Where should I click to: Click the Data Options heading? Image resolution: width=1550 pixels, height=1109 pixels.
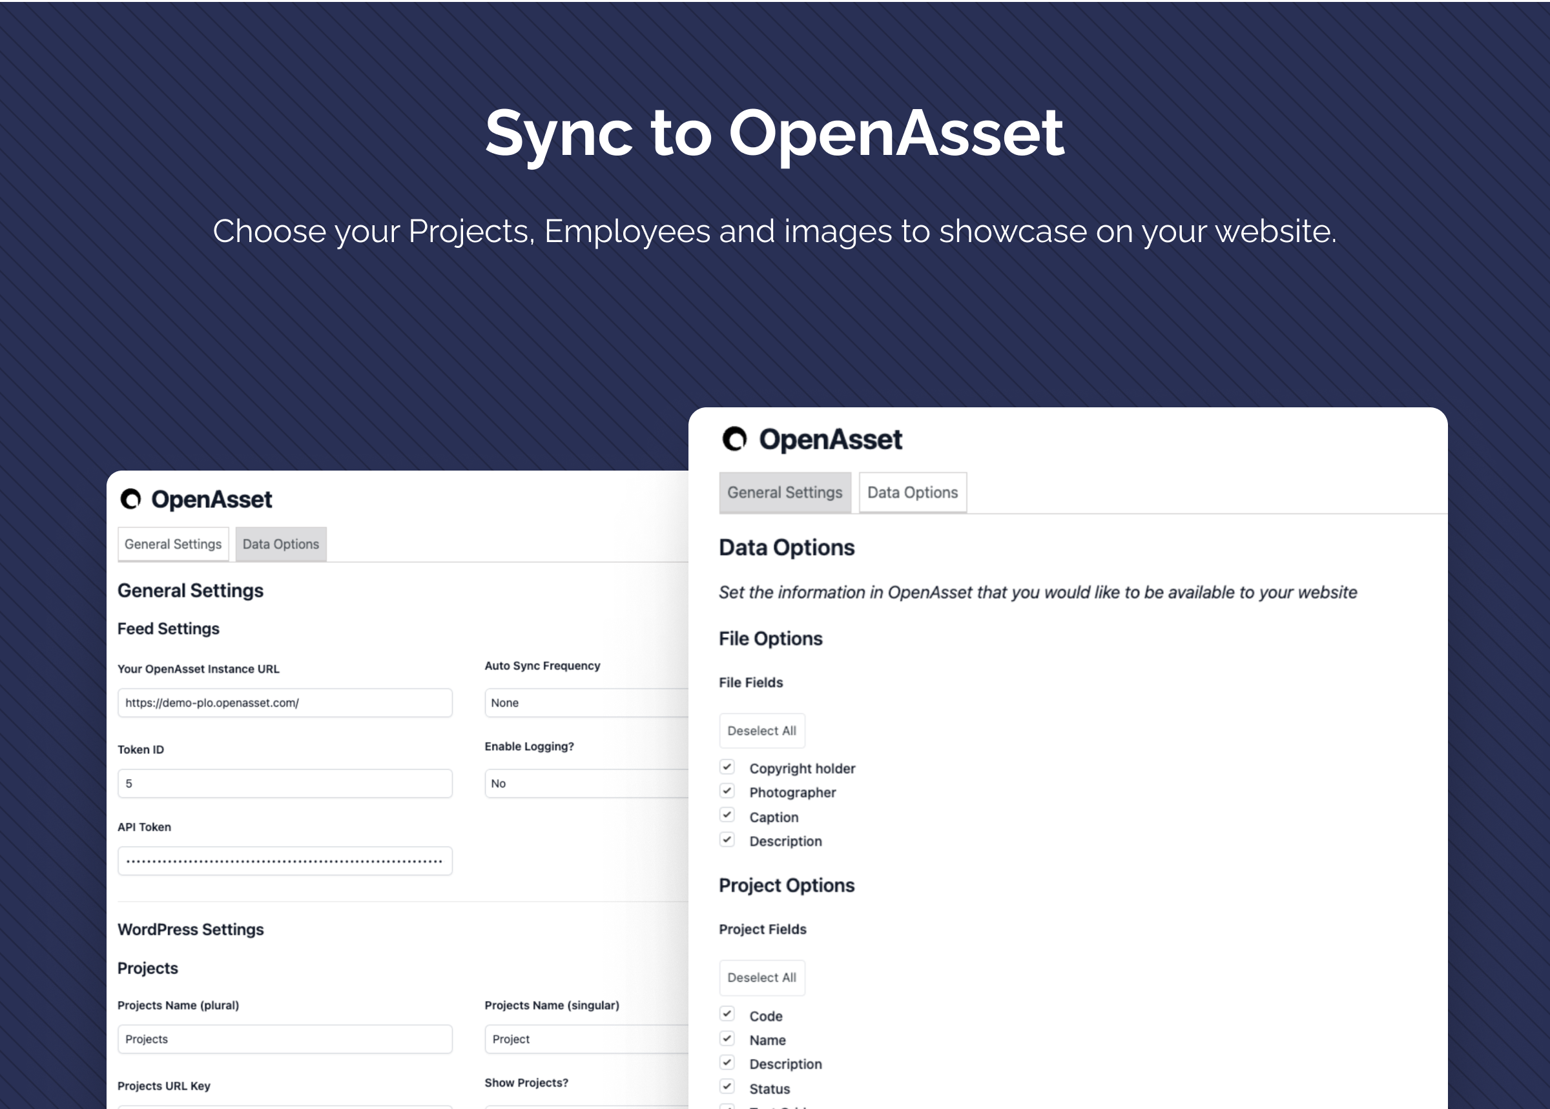[x=787, y=547]
